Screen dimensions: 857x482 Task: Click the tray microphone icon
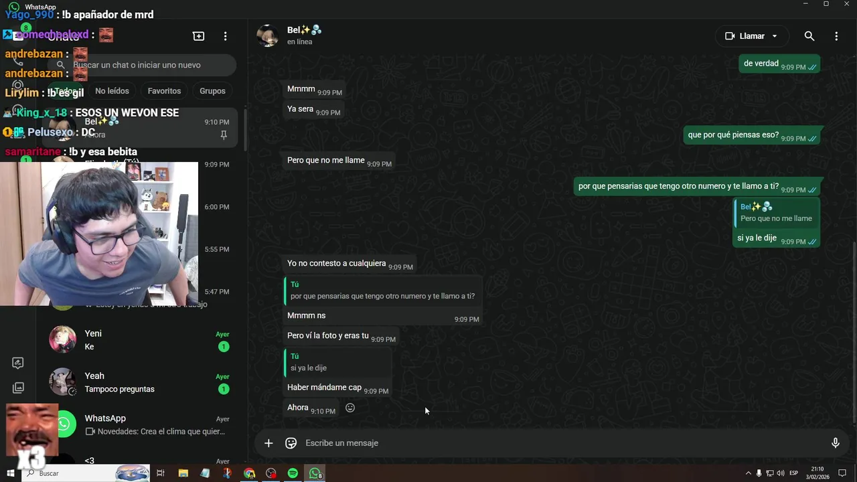(x=759, y=473)
